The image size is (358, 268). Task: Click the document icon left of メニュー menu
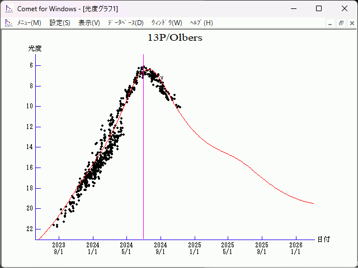point(8,23)
